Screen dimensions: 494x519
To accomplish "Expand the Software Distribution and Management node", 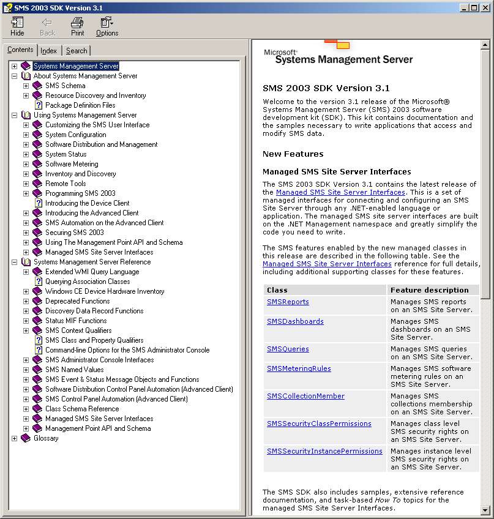I will pos(26,144).
